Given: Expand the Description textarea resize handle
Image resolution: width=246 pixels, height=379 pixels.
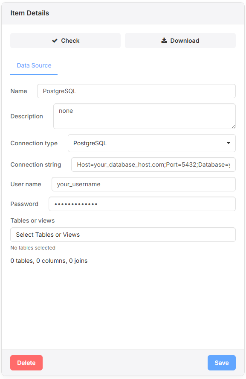Looking at the screenshot, I should pyautogui.click(x=234, y=127).
